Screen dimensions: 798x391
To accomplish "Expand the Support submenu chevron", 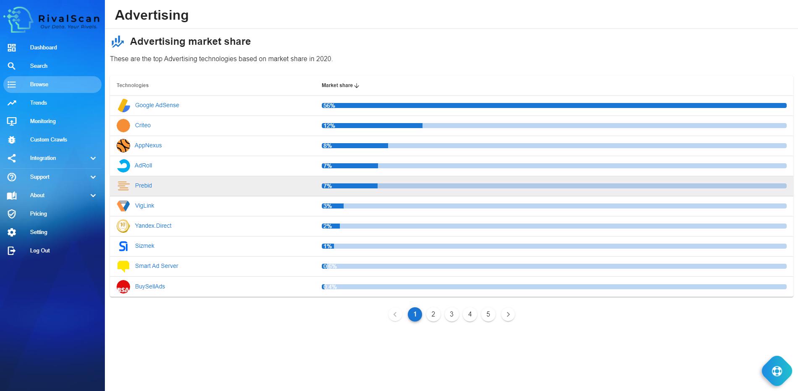I will click(x=93, y=177).
